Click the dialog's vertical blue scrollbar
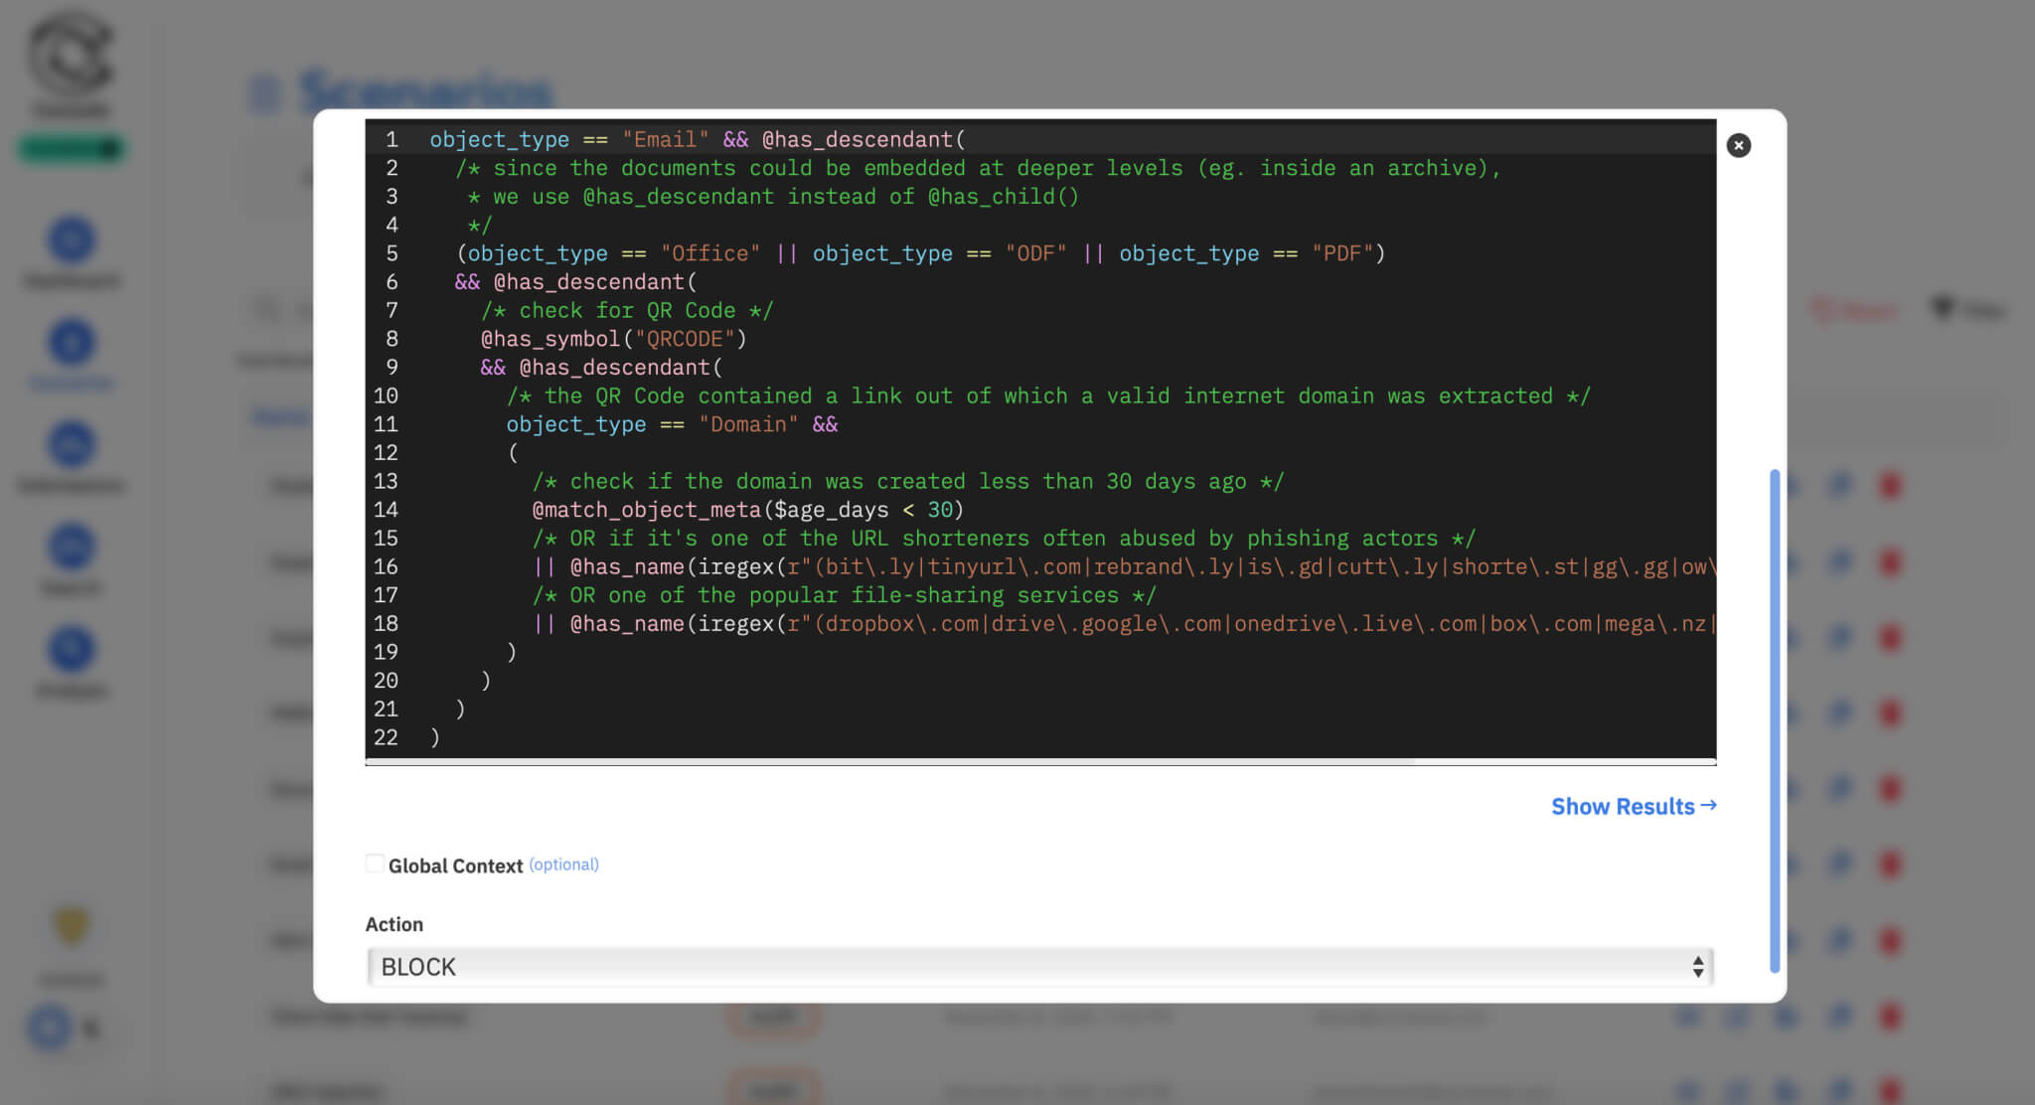Viewport: 2035px width, 1105px height. 1775,720
